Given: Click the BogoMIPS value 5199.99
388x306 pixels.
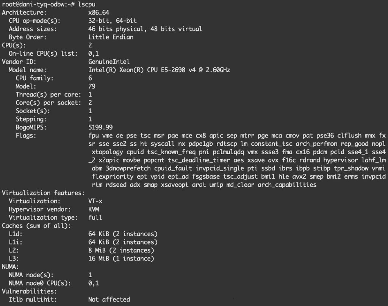Looking at the screenshot, I should point(100,127).
